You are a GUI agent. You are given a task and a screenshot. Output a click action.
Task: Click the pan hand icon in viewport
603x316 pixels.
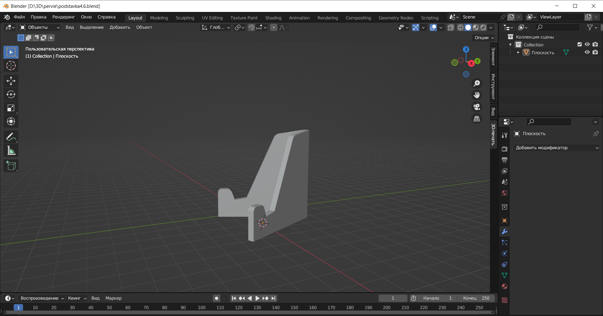click(477, 95)
